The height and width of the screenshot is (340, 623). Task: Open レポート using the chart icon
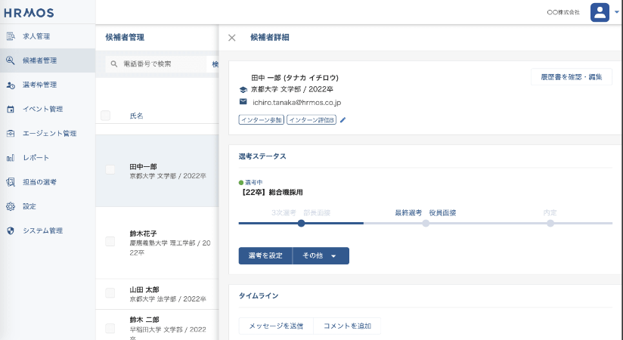[11, 158]
